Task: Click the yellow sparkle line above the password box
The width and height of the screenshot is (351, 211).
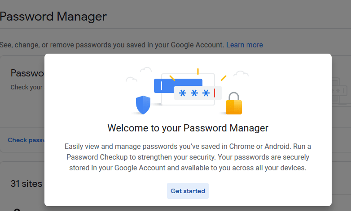Action: (x=197, y=71)
